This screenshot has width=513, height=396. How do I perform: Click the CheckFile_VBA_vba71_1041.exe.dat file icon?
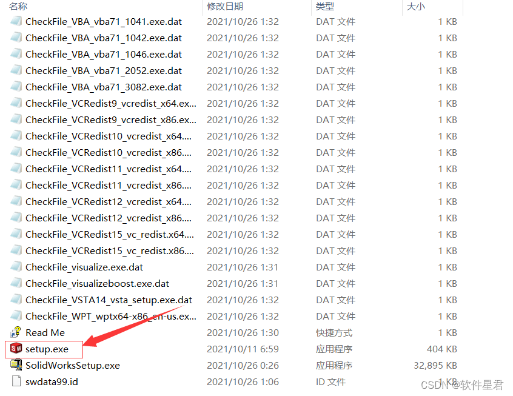click(16, 21)
